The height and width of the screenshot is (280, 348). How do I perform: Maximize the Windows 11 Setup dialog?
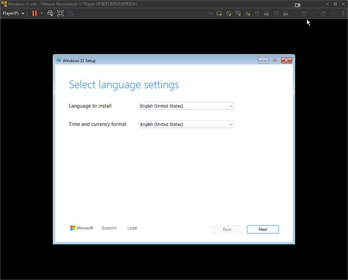[x=275, y=60]
